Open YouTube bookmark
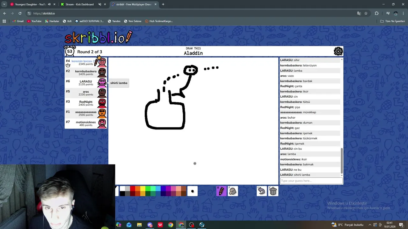The height and width of the screenshot is (229, 408). pos(34,21)
